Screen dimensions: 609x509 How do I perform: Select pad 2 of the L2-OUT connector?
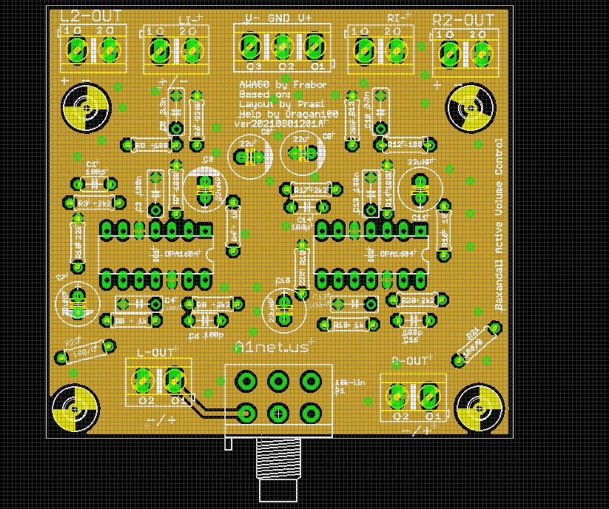(x=109, y=50)
